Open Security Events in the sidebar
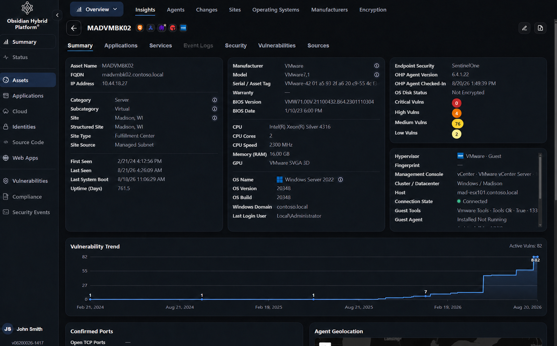Screen dimensions: 557x346 (x=28, y=212)
